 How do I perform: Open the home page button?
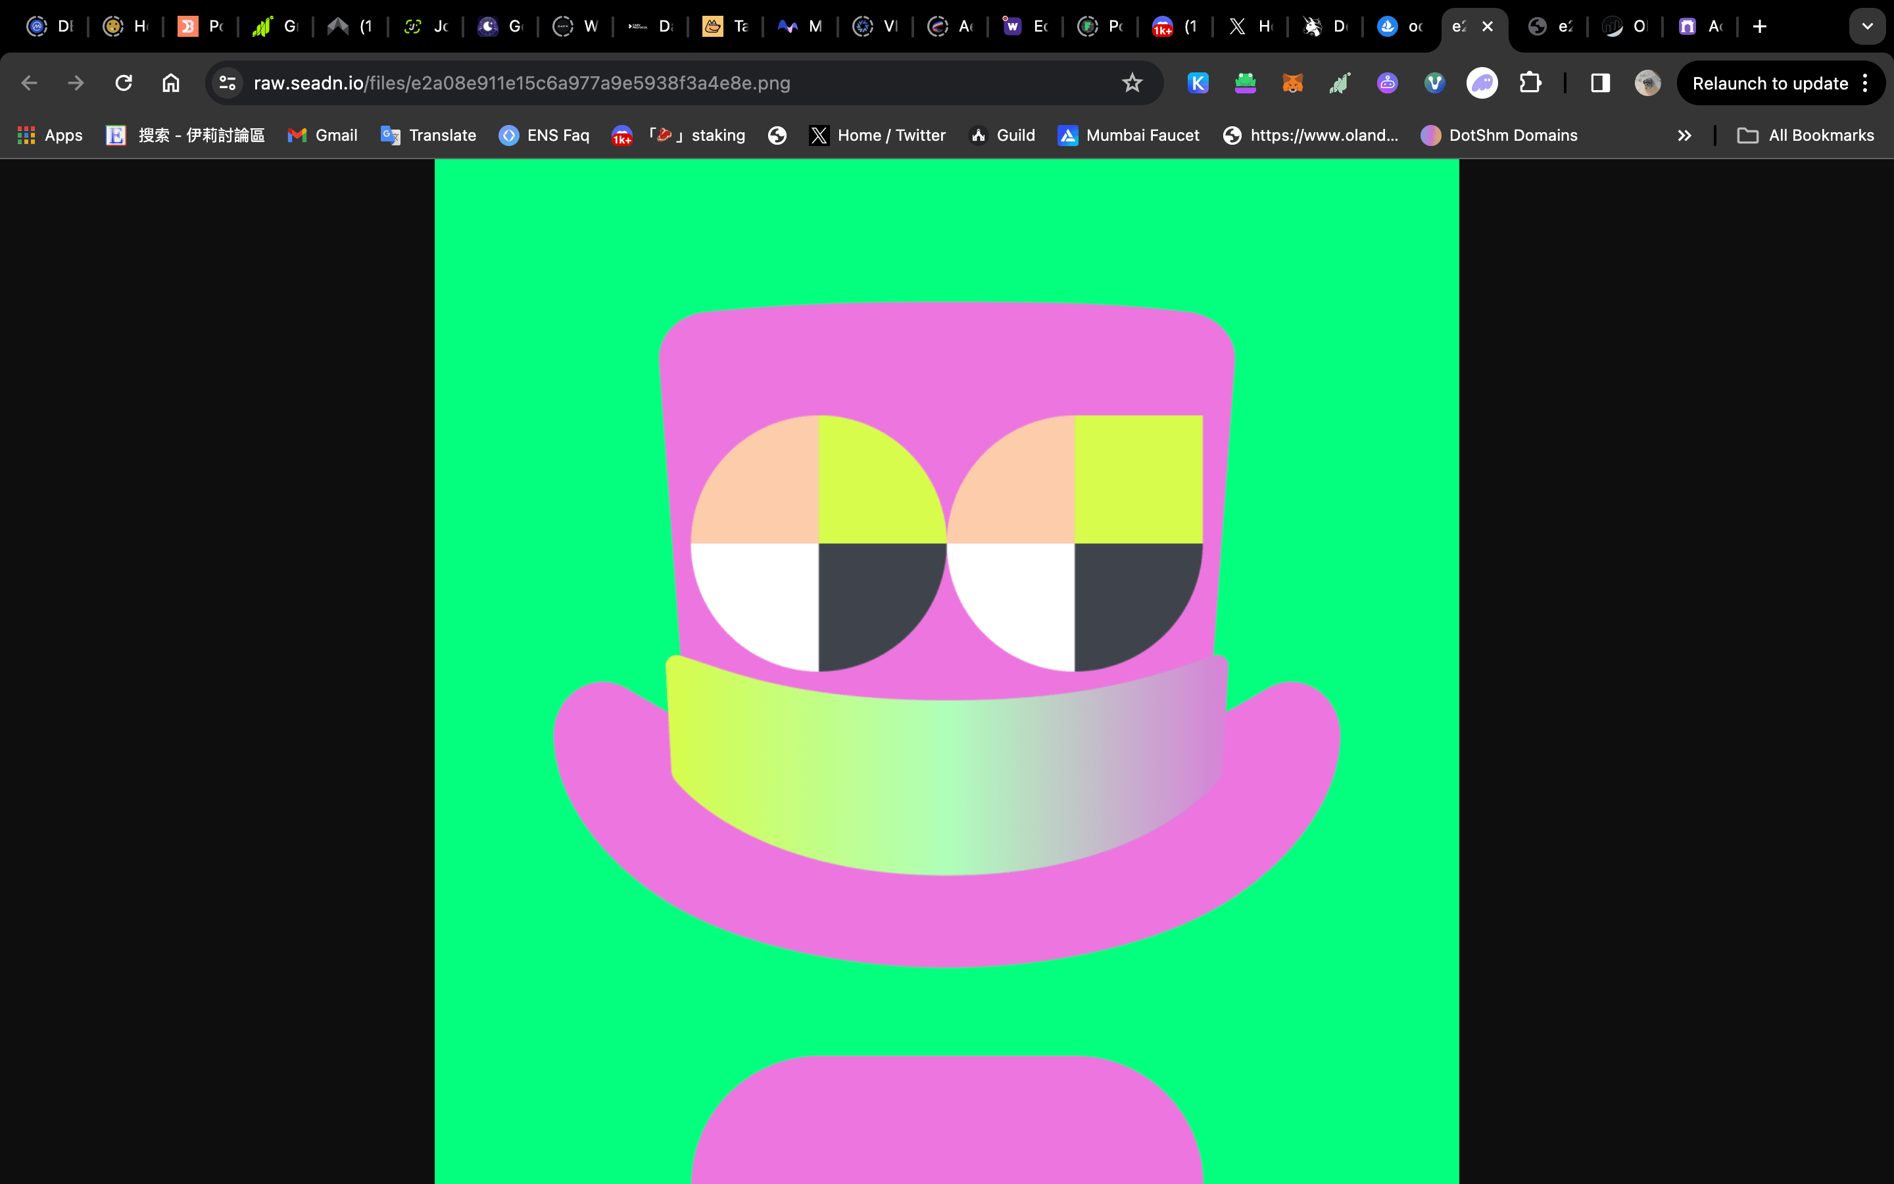[x=170, y=83]
